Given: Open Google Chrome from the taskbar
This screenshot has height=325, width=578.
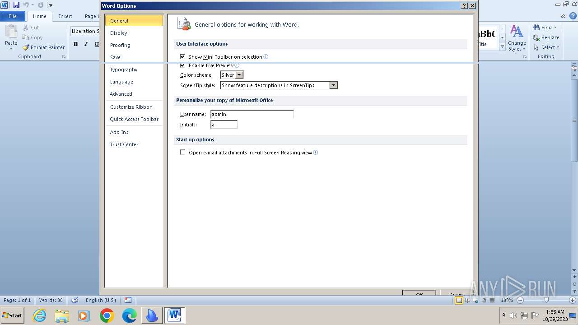Looking at the screenshot, I should pyautogui.click(x=107, y=316).
